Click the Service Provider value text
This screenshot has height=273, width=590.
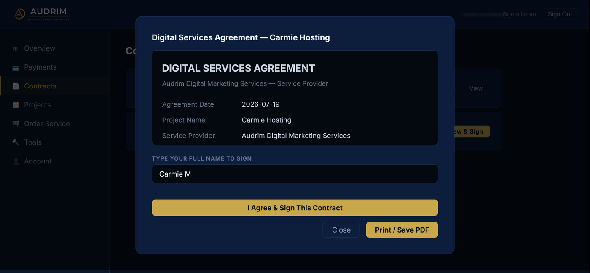(x=296, y=136)
